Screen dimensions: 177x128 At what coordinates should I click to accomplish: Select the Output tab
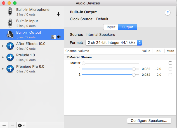coord(128,27)
